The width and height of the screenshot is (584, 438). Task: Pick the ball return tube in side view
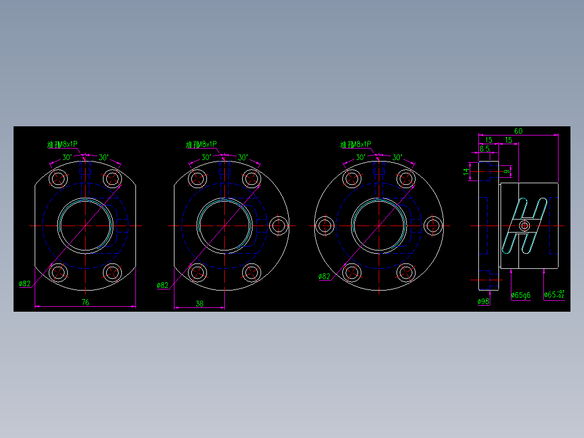tap(524, 226)
